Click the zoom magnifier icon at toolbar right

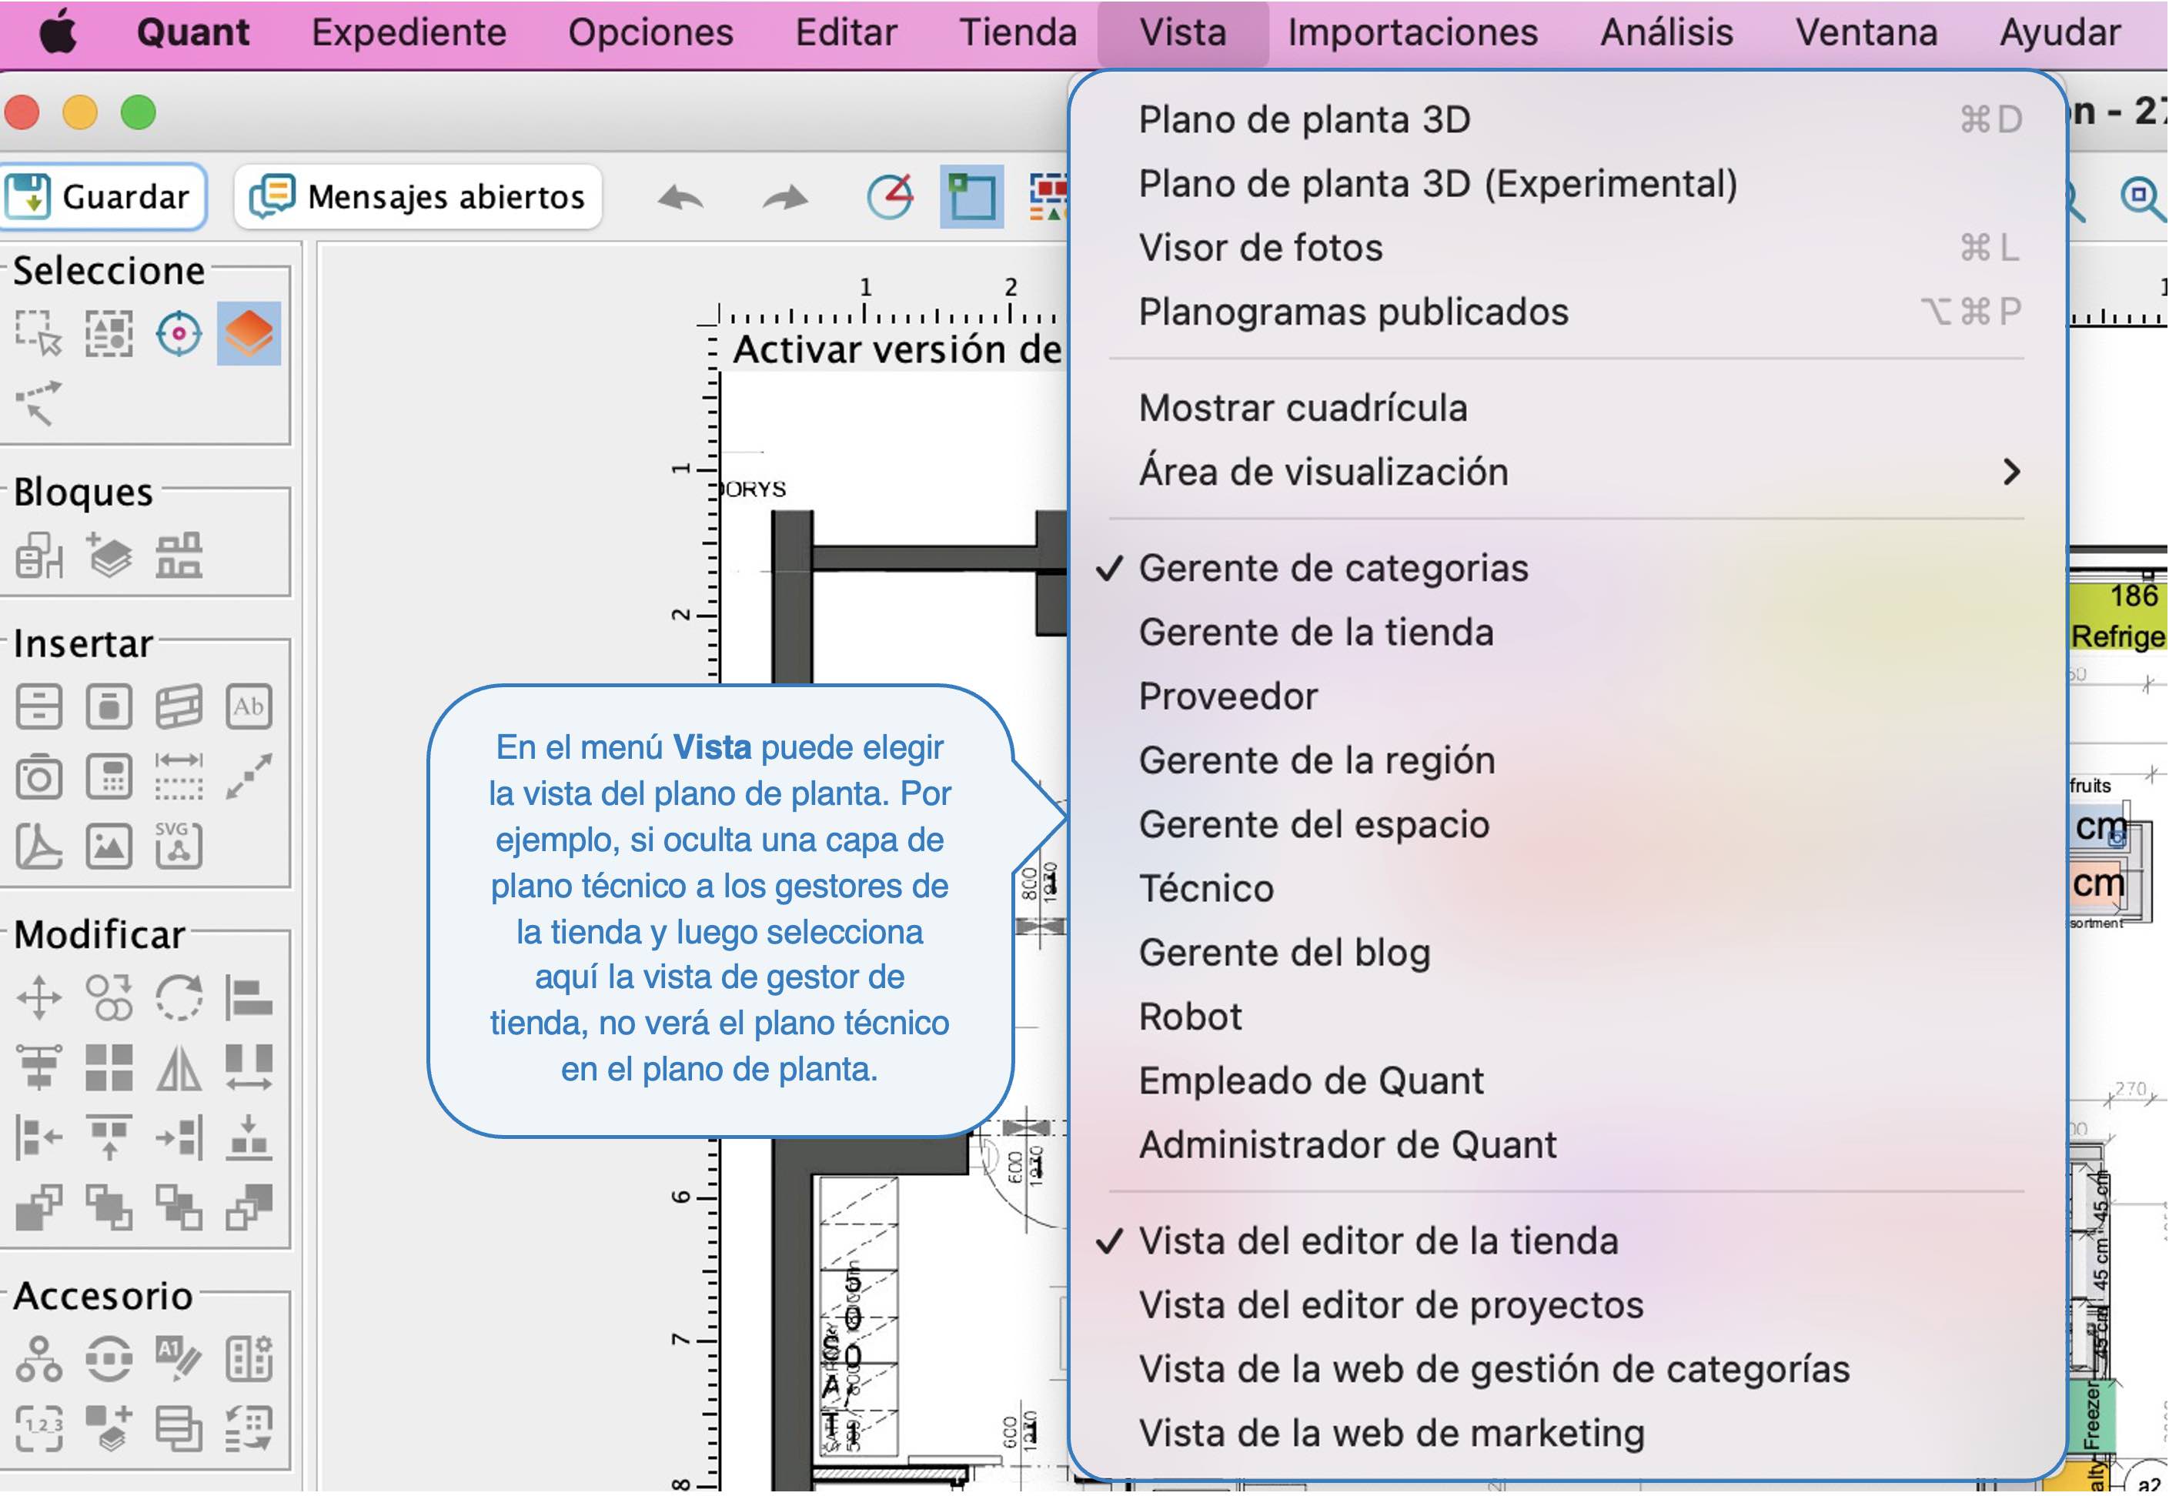[x=2142, y=198]
